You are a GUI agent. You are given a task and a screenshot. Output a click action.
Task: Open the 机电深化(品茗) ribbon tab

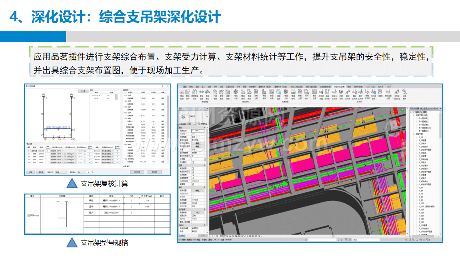coord(338,86)
